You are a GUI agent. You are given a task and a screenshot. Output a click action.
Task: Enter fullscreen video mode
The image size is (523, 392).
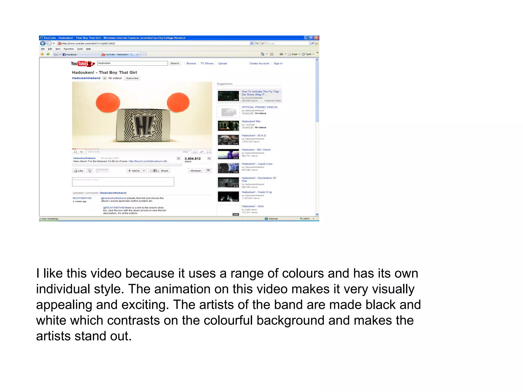(209, 152)
